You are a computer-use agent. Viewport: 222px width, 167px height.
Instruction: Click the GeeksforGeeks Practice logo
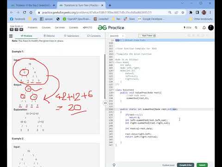coord(111,28)
